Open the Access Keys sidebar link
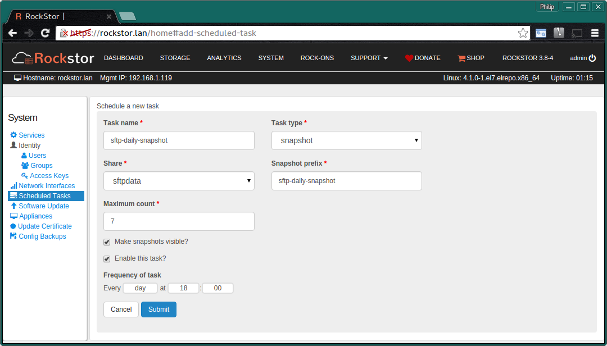 [x=49, y=175]
